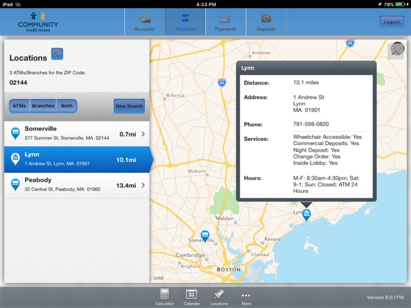Open the More menu
This screenshot has height=308, width=411.
coord(246,298)
